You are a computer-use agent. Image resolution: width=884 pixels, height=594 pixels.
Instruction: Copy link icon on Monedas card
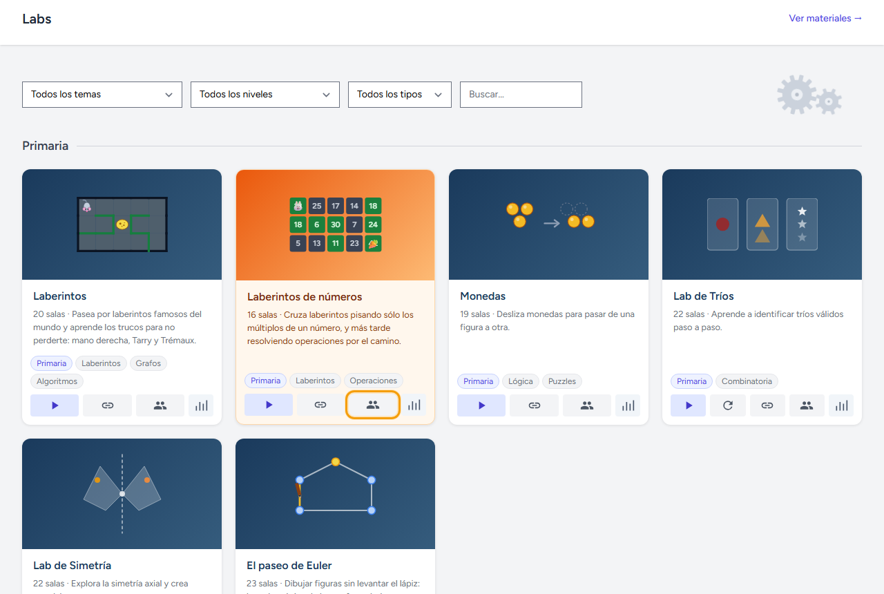534,405
